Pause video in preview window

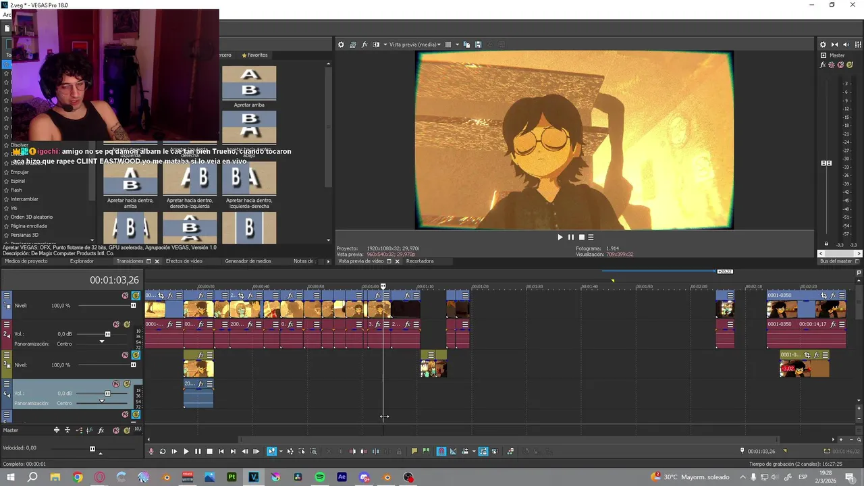(570, 237)
